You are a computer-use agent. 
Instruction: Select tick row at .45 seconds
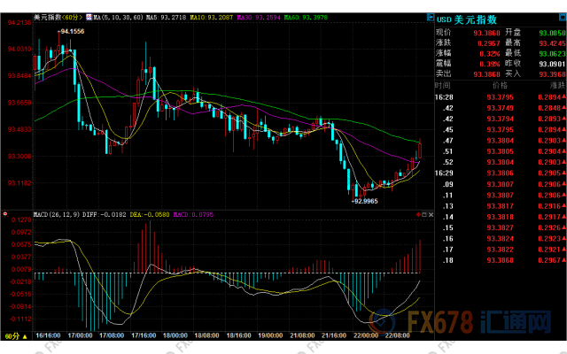click(501, 130)
